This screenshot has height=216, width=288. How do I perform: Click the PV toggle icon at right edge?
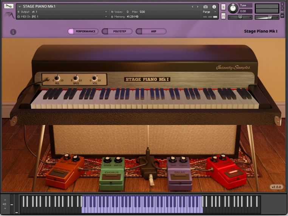pos(282,16)
